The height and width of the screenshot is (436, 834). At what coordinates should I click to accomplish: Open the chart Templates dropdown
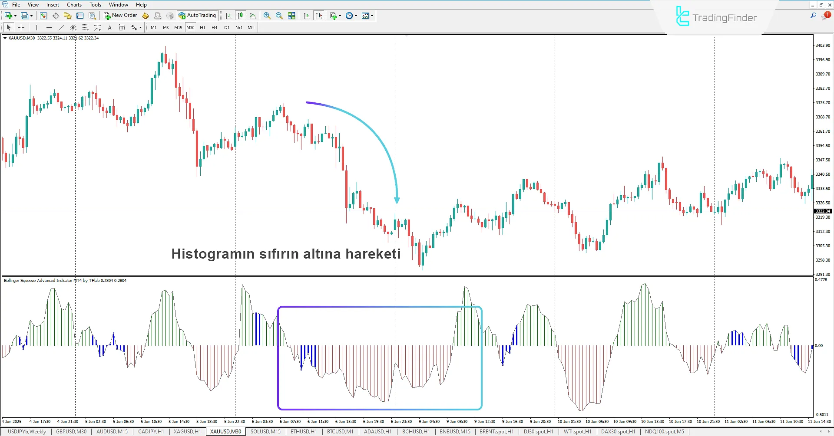tap(367, 16)
